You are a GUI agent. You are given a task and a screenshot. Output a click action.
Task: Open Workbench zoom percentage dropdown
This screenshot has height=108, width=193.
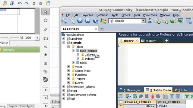(37, 37)
